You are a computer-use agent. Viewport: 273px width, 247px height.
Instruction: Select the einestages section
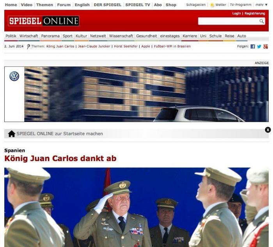pos(170,36)
